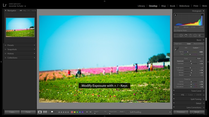Set flag as picked in toolbar
209x117 pixels.
(x=52, y=112)
